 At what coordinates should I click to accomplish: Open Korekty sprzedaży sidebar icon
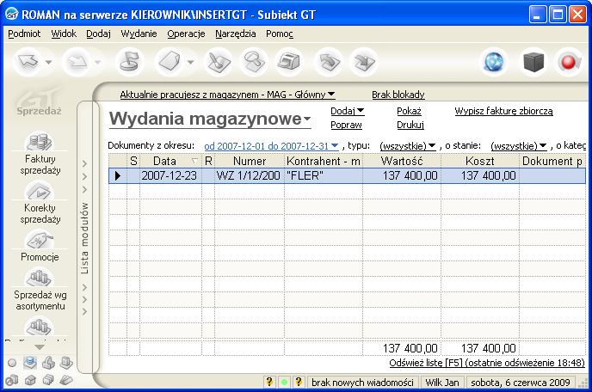39,190
